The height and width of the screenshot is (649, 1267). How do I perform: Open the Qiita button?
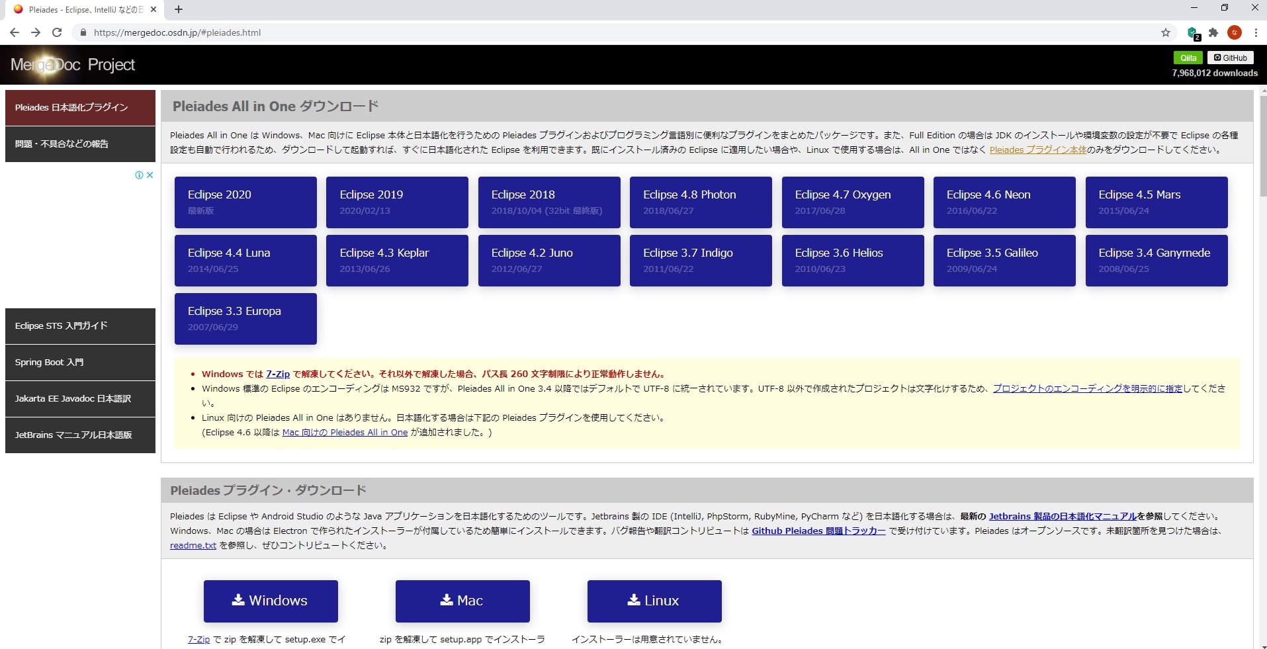1188,58
